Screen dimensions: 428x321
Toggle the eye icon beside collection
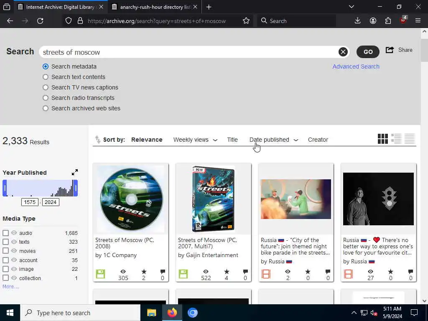coord(14,278)
